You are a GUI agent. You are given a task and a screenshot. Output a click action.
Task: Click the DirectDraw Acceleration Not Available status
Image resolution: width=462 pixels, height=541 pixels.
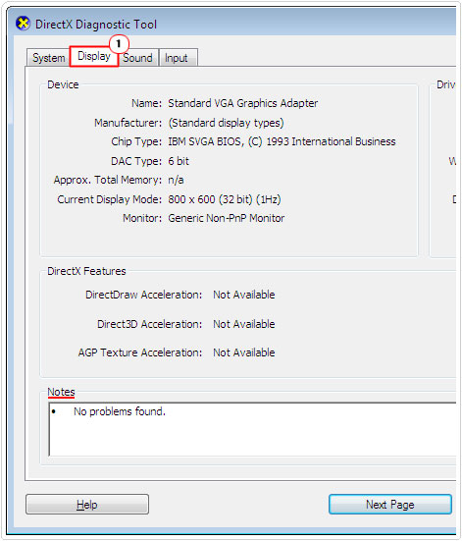244,295
